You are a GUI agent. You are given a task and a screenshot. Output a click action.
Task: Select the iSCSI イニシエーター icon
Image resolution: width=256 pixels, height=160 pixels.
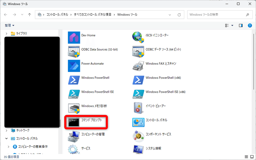(138, 37)
